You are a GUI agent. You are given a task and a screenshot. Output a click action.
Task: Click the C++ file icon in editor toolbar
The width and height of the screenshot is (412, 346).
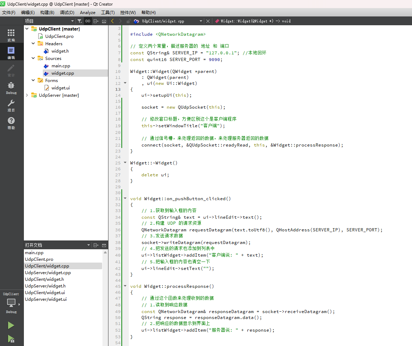[137, 21]
